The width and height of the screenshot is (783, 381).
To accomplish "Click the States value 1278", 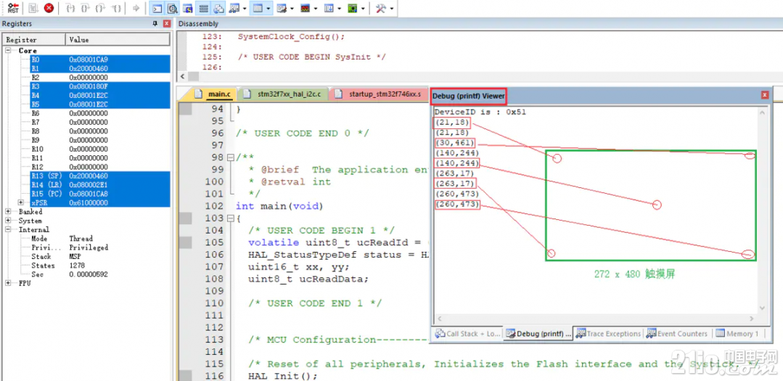I will pos(77,265).
